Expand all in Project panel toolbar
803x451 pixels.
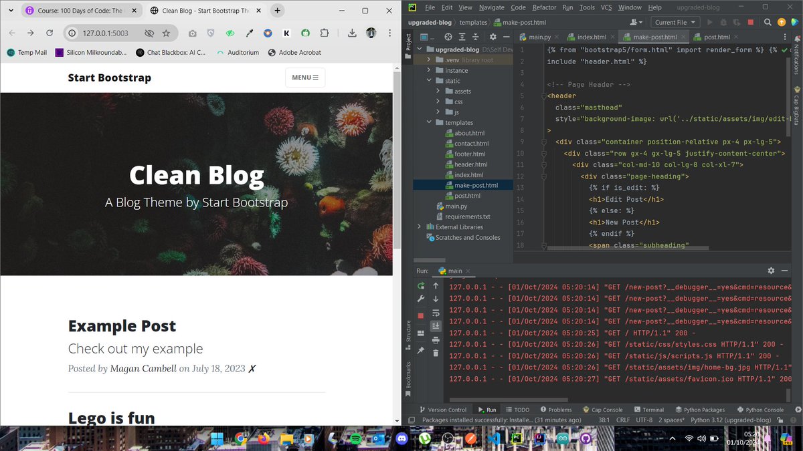click(x=463, y=37)
